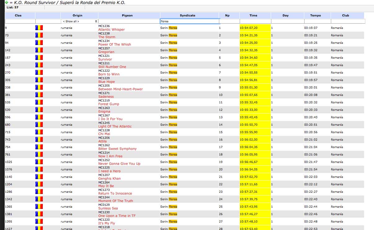The width and height of the screenshot is (374, 230).
Task: Focus the Np filter input
Action: [229, 21]
